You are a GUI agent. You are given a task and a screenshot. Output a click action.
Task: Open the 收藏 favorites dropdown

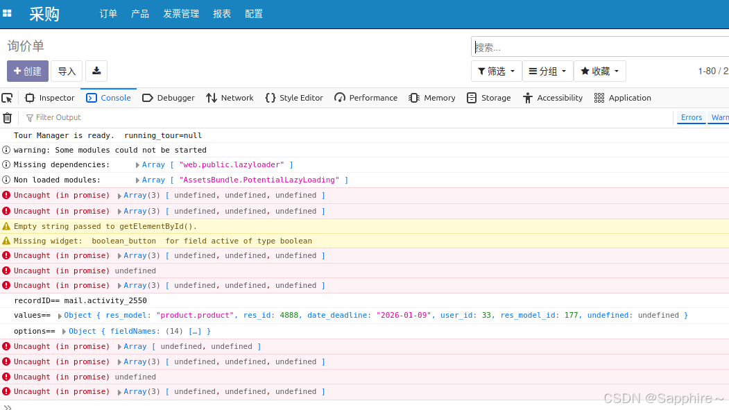coord(600,71)
